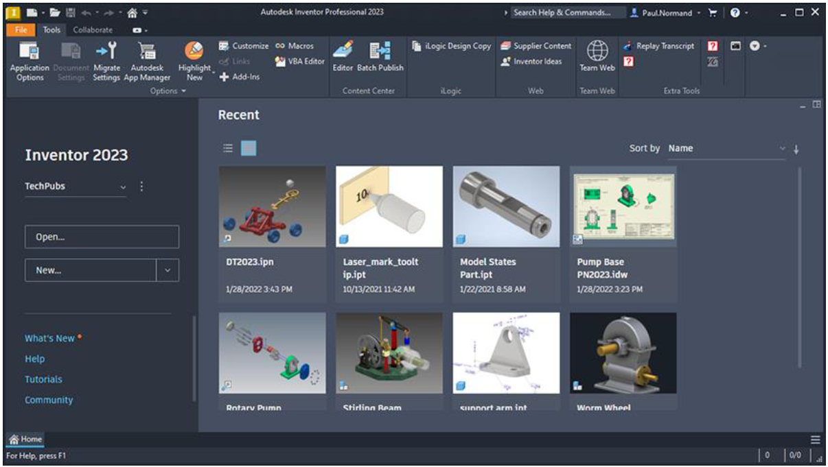
Task: Open the Content Center Editor
Action: coord(343,57)
